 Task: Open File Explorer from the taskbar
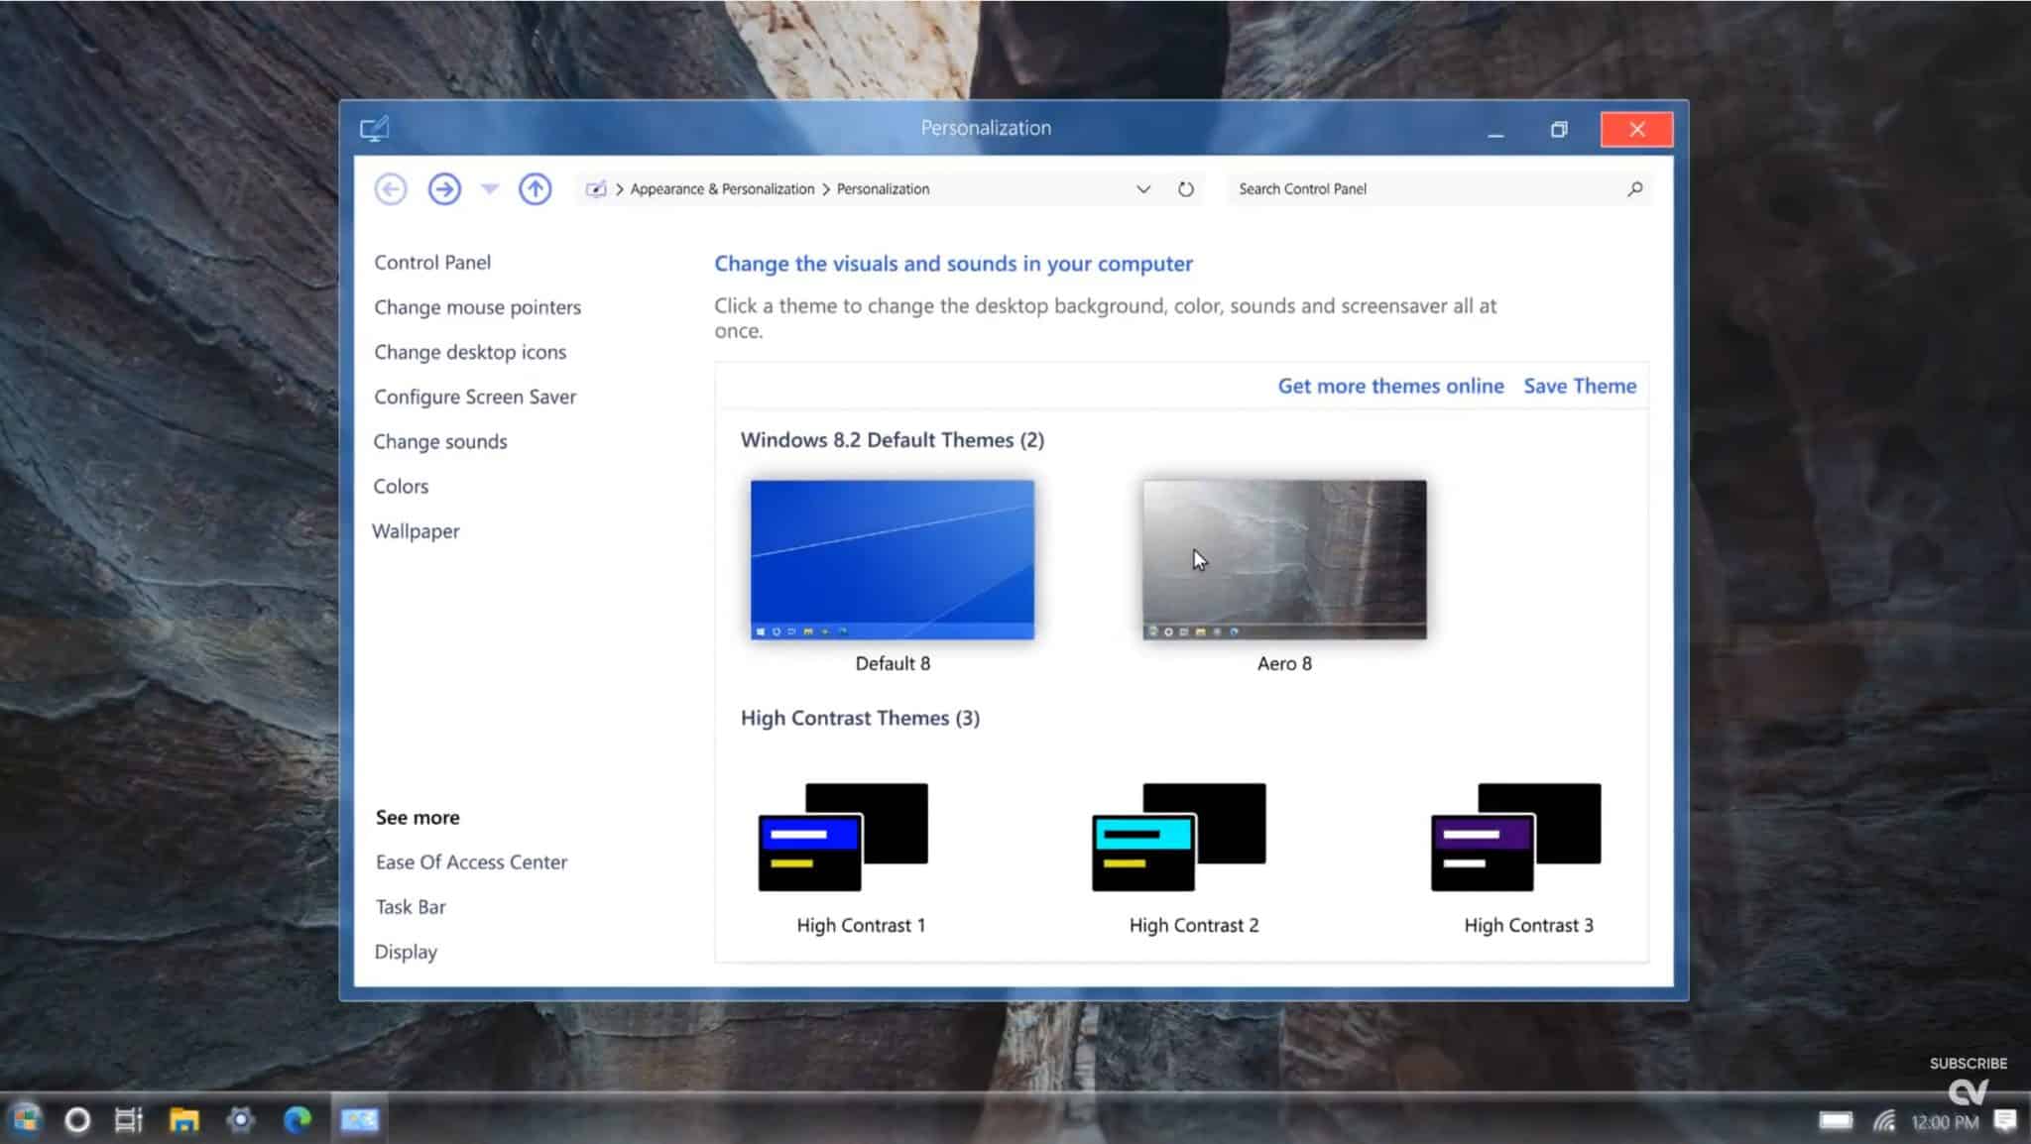184,1119
